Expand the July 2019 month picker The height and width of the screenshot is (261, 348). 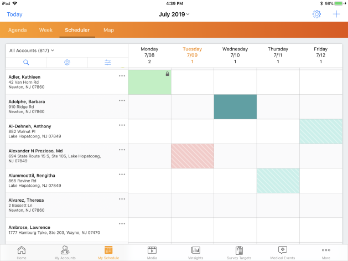[x=174, y=14]
